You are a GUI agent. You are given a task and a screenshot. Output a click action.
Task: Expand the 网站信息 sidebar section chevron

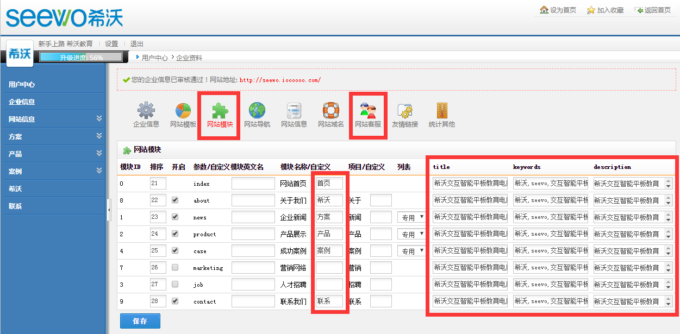(99, 118)
